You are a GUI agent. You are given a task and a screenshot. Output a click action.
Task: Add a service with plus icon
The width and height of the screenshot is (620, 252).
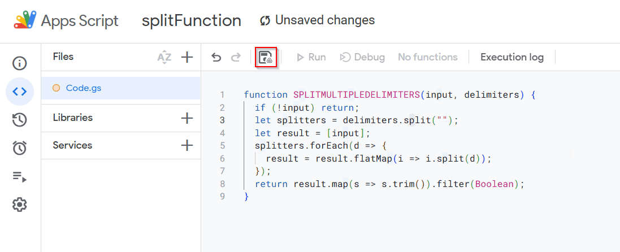pyautogui.click(x=187, y=146)
